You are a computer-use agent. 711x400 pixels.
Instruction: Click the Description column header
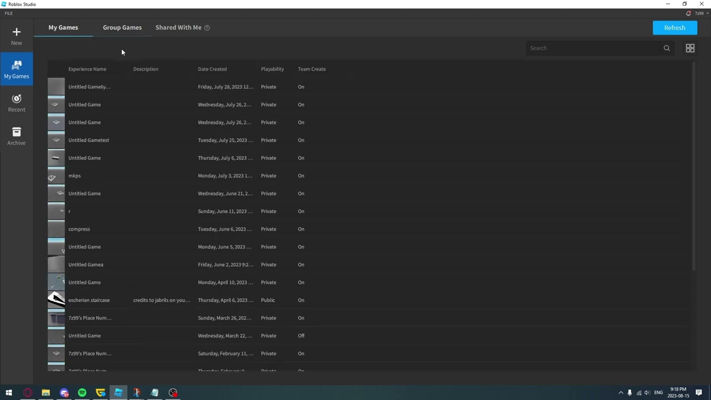point(146,69)
